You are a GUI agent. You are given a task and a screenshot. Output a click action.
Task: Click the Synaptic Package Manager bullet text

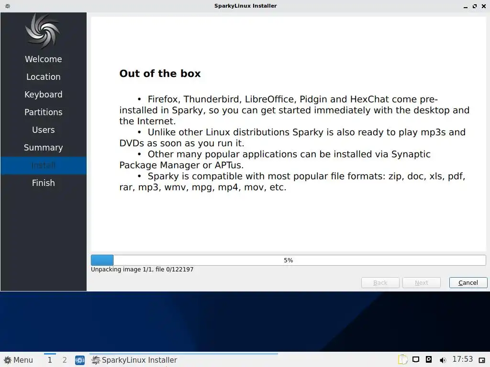tap(275, 160)
